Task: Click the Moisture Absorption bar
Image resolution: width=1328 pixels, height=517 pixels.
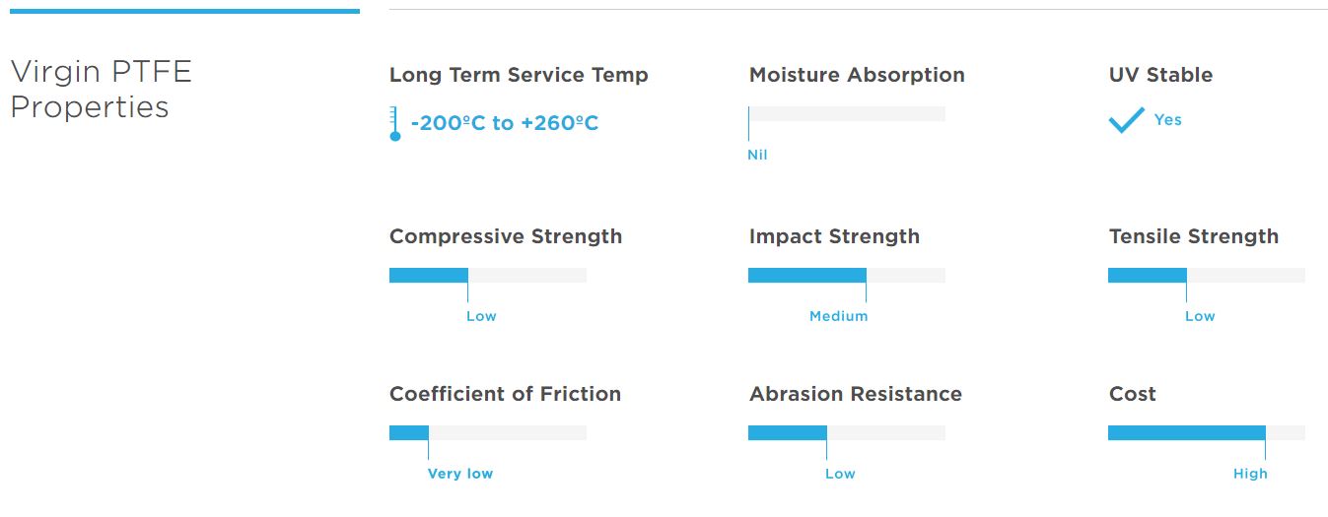Action: coord(847,113)
